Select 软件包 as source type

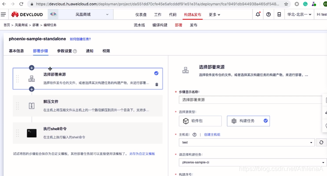pos(200,121)
